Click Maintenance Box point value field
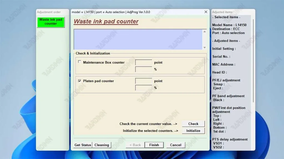Screen dimensions: 284x159 pos(144,62)
